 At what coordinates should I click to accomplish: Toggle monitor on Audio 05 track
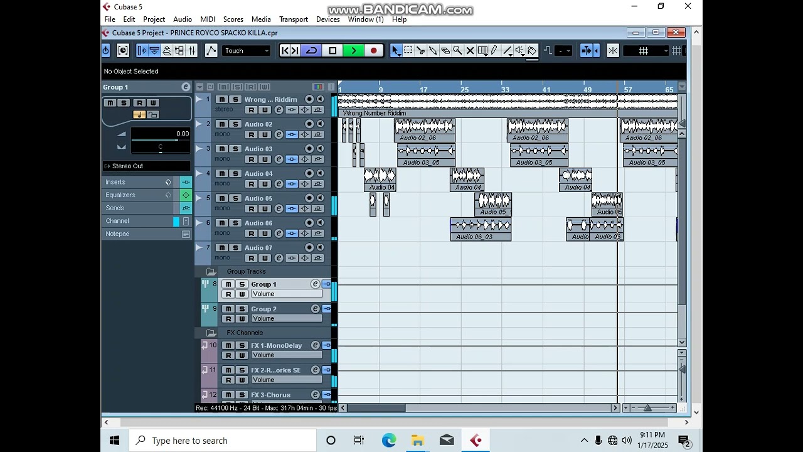click(320, 198)
